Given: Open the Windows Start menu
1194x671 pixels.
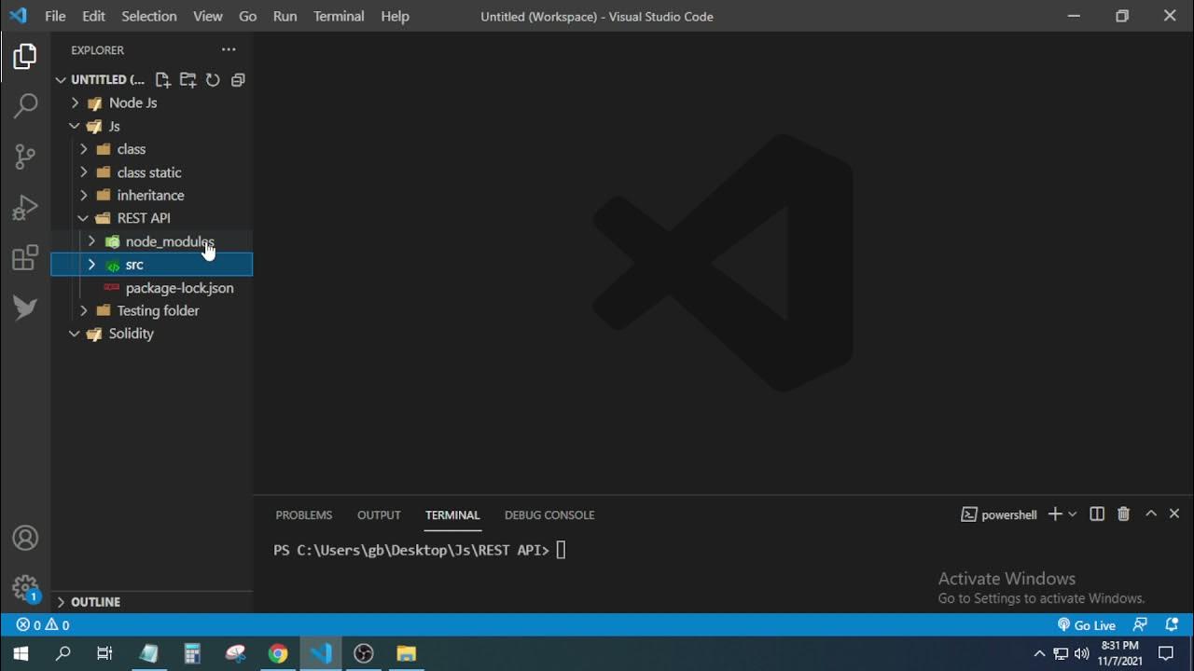Looking at the screenshot, I should [x=21, y=653].
